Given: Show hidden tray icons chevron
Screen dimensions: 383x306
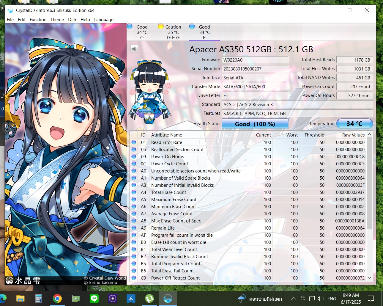Looking at the screenshot, I should [x=294, y=299].
